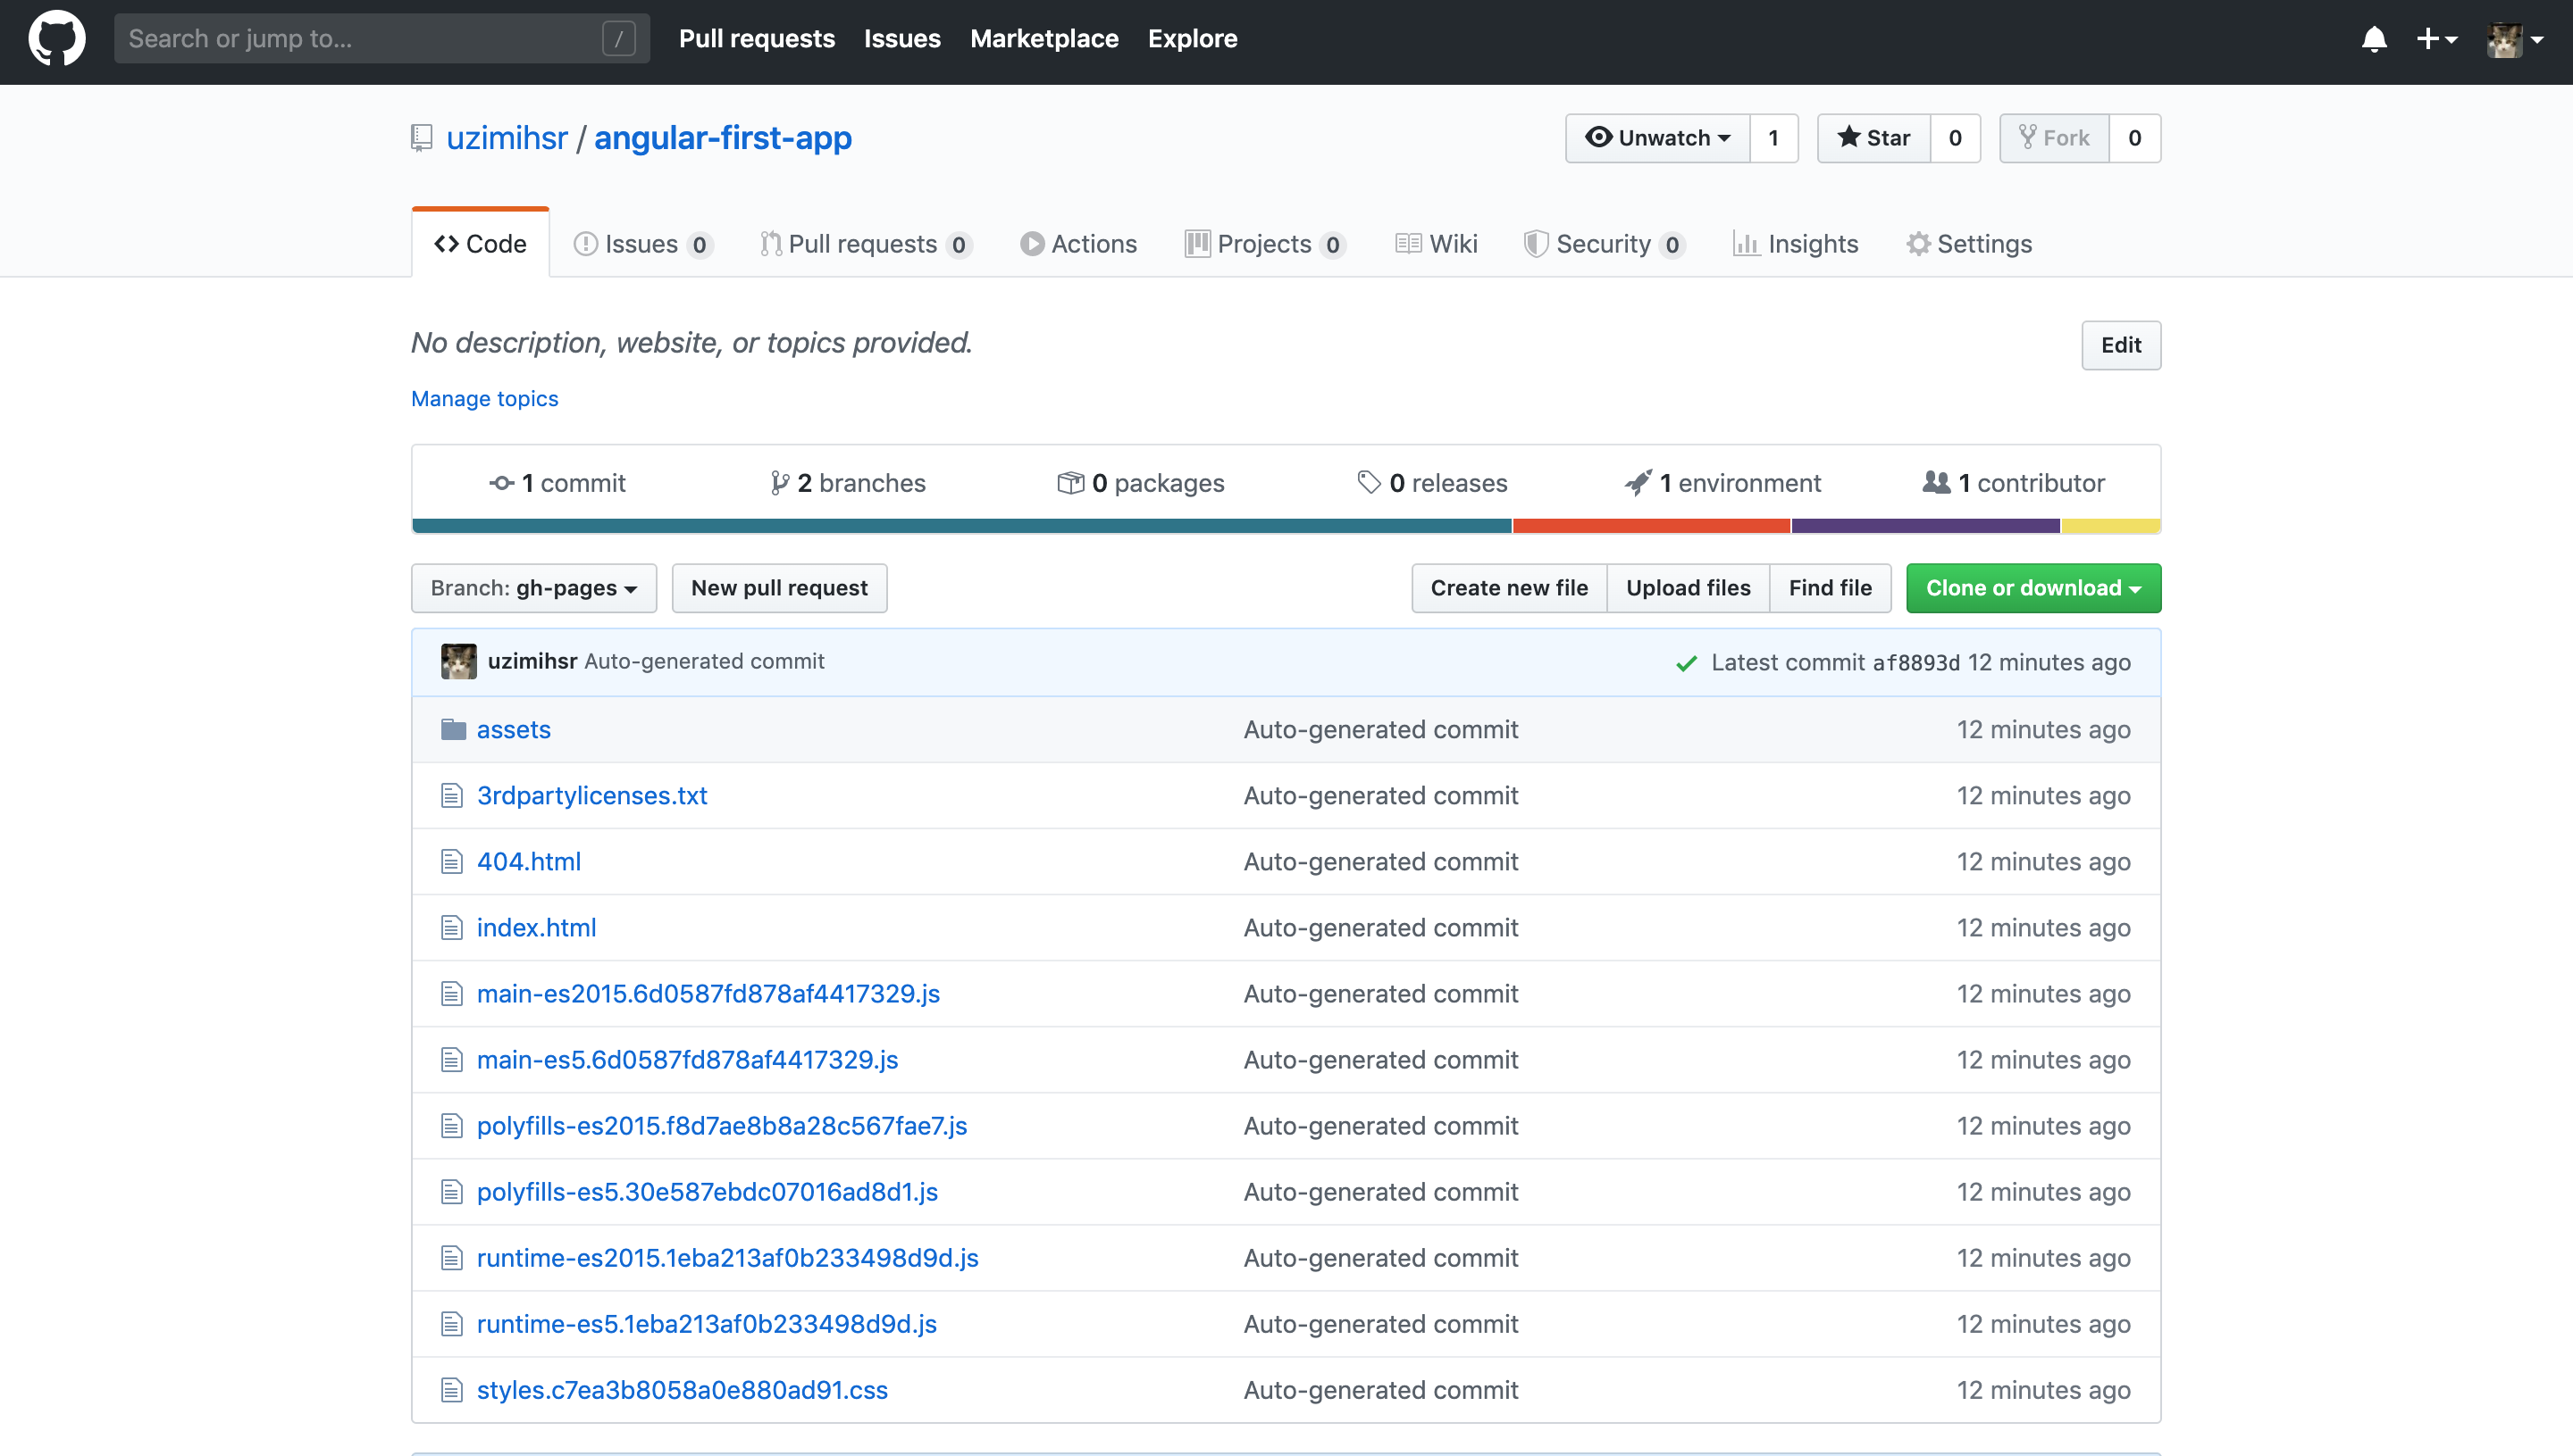Click Create new file

click(1509, 588)
